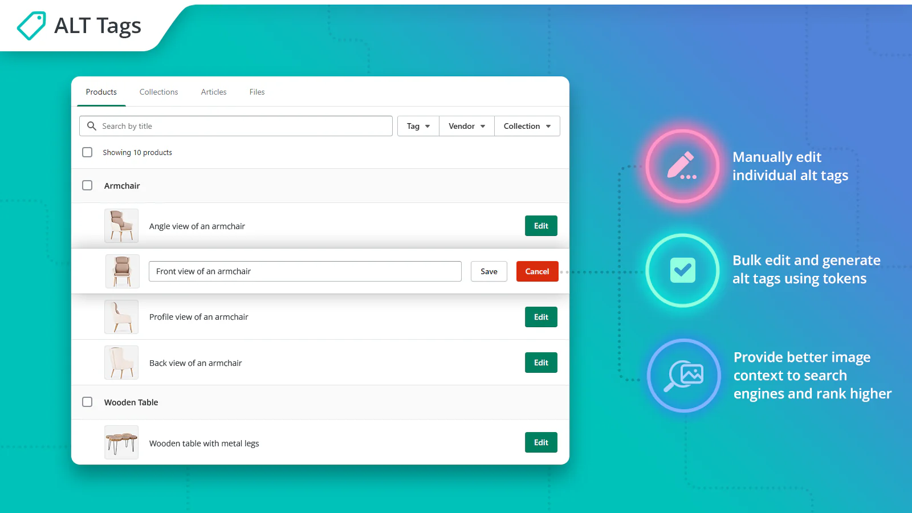Click the Search by title field
The image size is (912, 513).
click(245, 126)
